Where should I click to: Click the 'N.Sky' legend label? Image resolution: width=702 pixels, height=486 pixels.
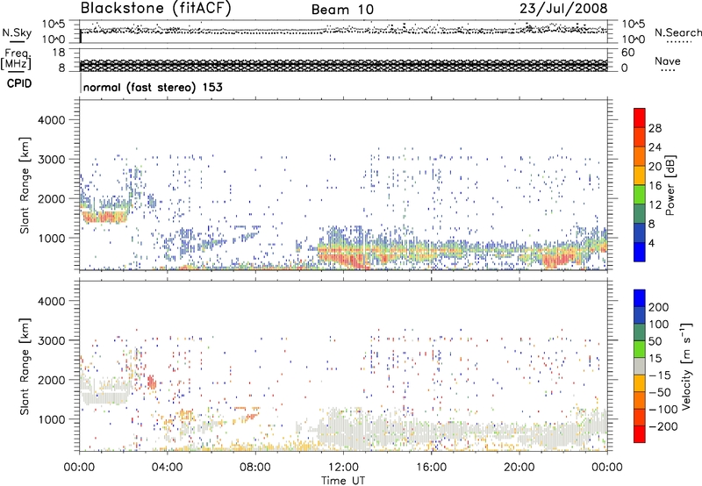pos(17,32)
